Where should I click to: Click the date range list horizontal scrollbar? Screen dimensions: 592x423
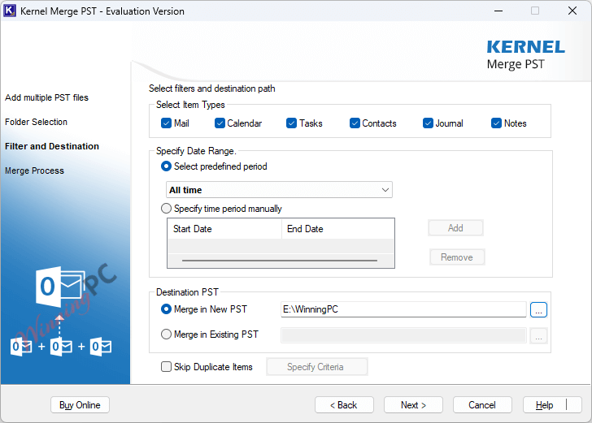[x=280, y=261]
